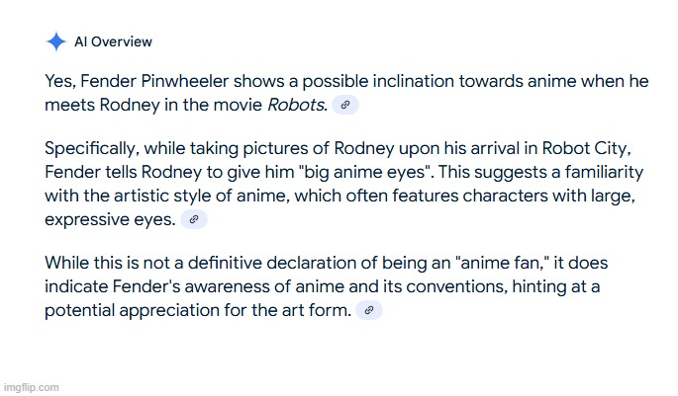Click the "AI Overview" heading label

point(113,41)
